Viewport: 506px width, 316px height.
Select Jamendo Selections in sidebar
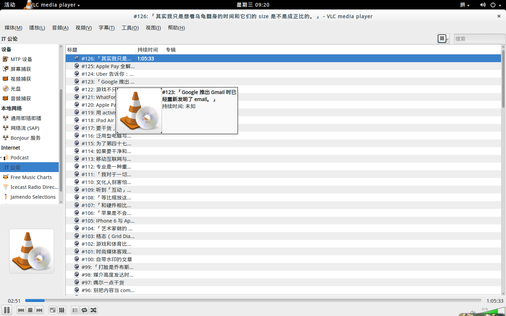33,197
